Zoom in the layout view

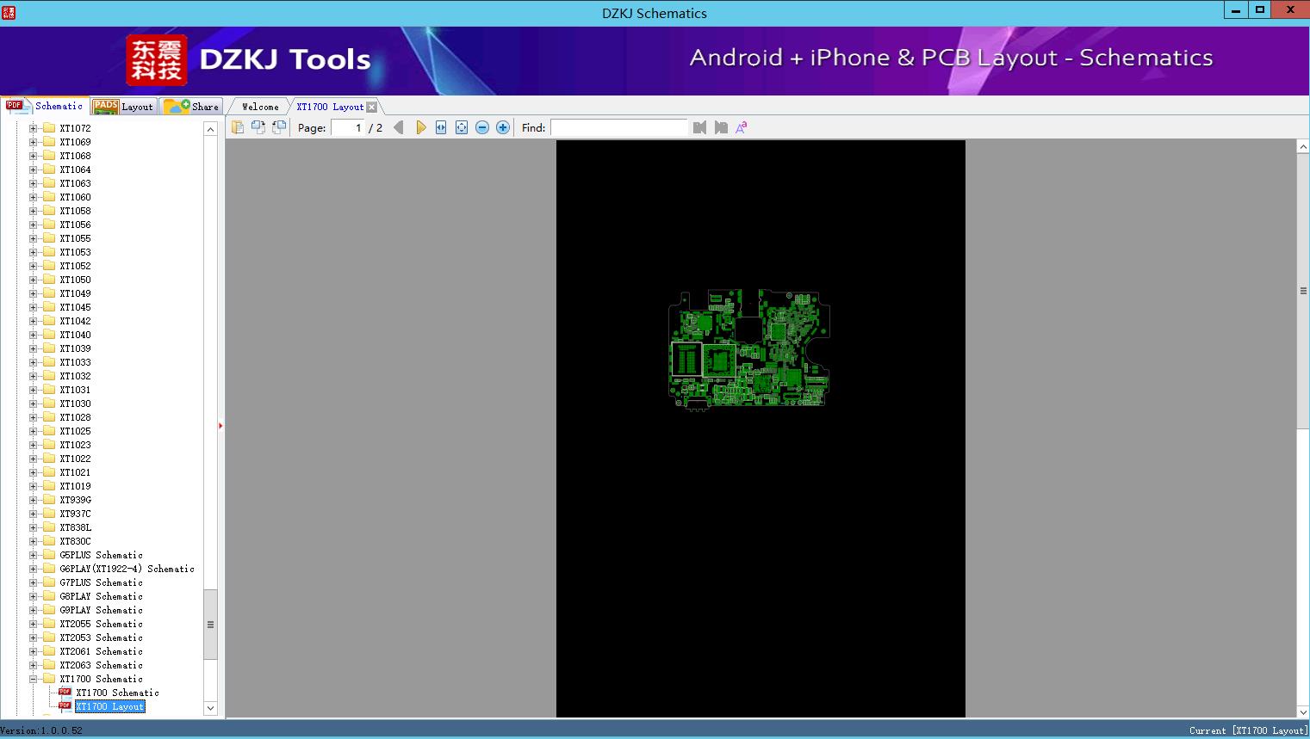(x=503, y=127)
